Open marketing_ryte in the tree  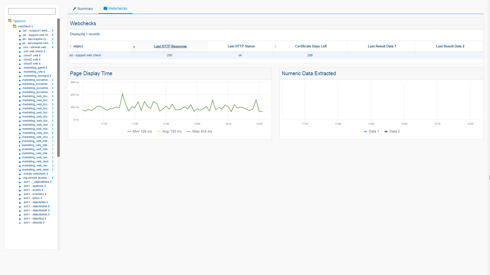tap(33, 72)
